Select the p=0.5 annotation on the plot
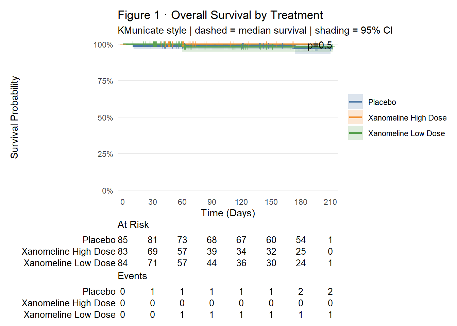 (x=320, y=46)
